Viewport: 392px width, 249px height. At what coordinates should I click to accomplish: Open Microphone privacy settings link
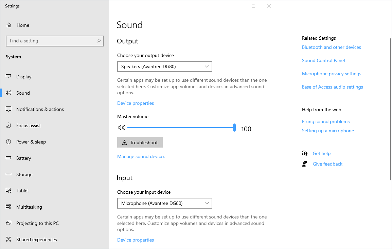[x=332, y=74]
